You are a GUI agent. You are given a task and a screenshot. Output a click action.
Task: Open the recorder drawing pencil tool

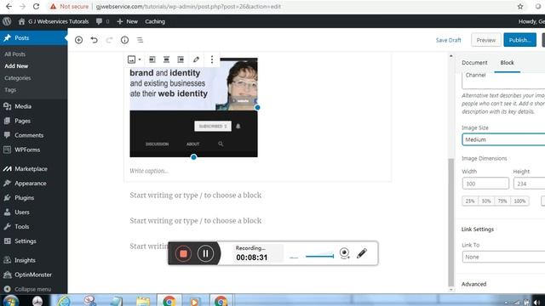click(x=362, y=253)
